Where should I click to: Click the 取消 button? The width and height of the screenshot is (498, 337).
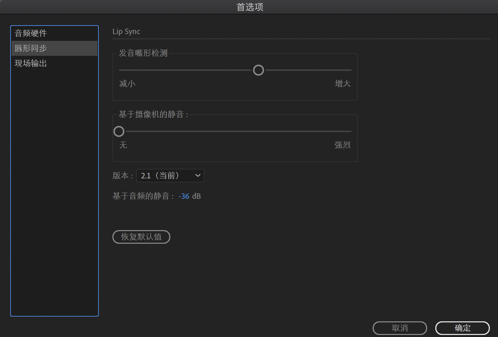click(400, 328)
